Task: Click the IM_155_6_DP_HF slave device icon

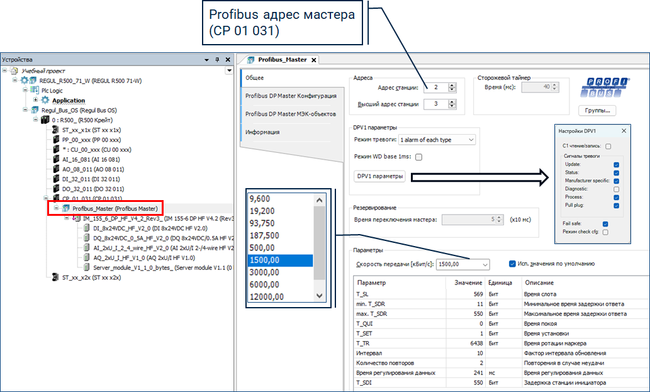Action: tap(77, 218)
